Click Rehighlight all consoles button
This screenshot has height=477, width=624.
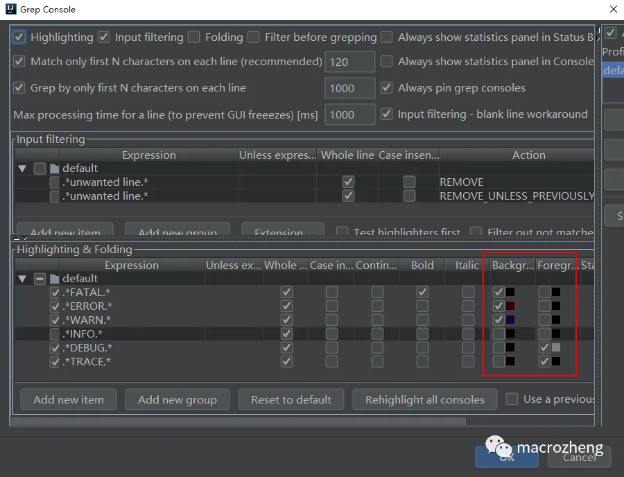pos(424,399)
